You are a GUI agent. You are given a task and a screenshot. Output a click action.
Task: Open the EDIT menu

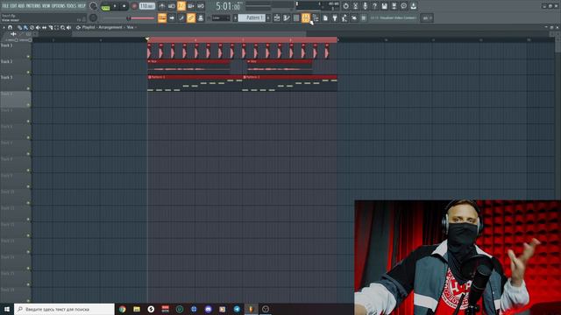[x=14, y=6]
